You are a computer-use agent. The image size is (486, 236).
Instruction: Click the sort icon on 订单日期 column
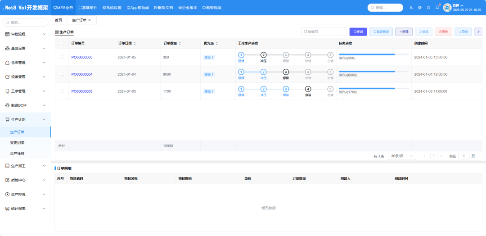coord(135,44)
